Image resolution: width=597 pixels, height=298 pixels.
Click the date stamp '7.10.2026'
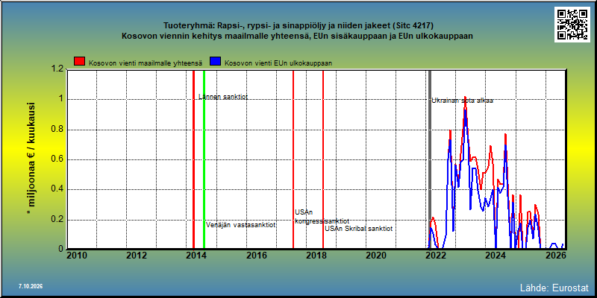point(31,286)
